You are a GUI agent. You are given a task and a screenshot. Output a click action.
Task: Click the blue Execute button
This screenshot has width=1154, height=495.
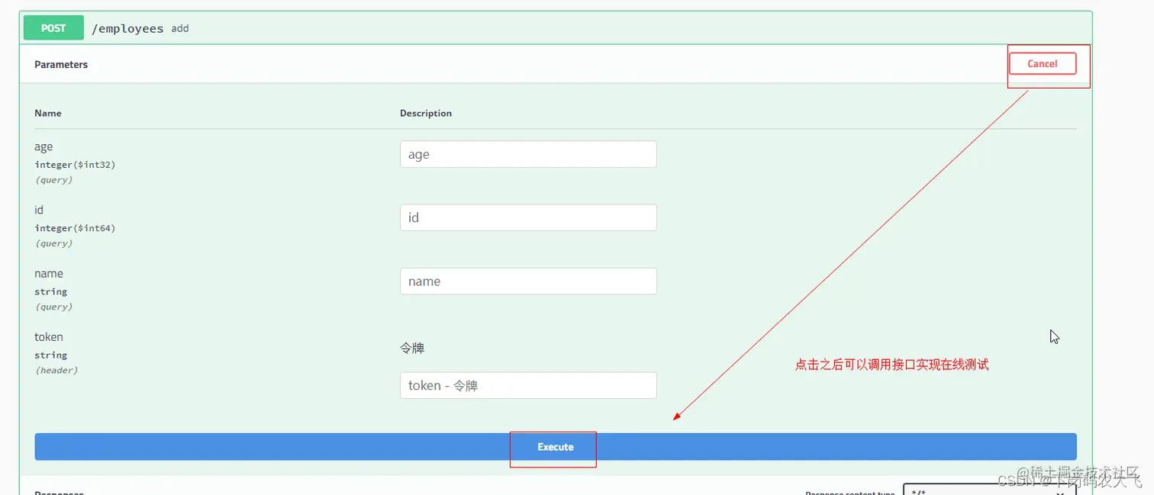555,447
